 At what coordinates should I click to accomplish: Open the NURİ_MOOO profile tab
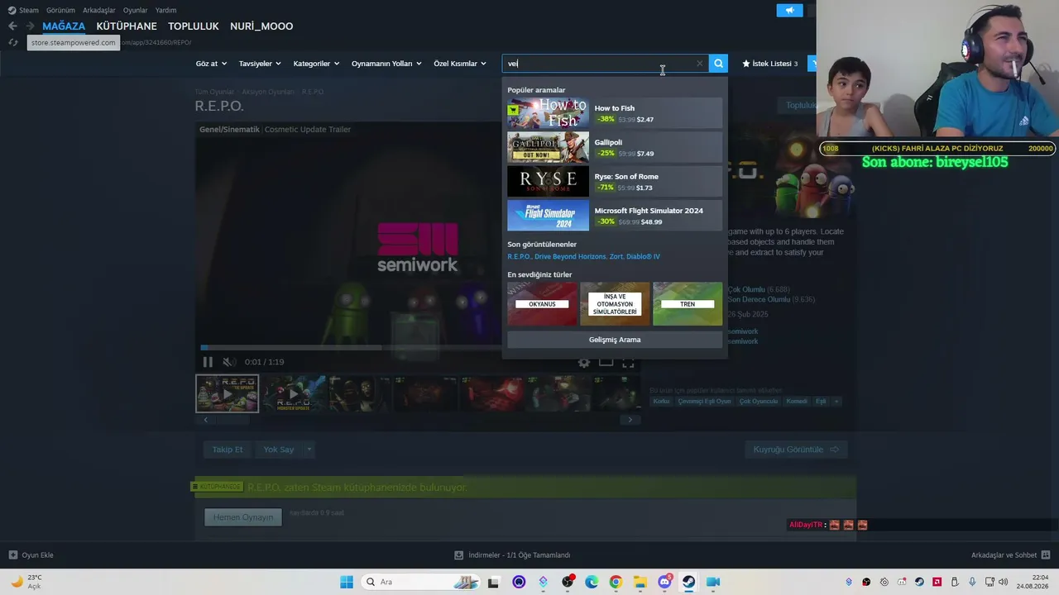261,26
